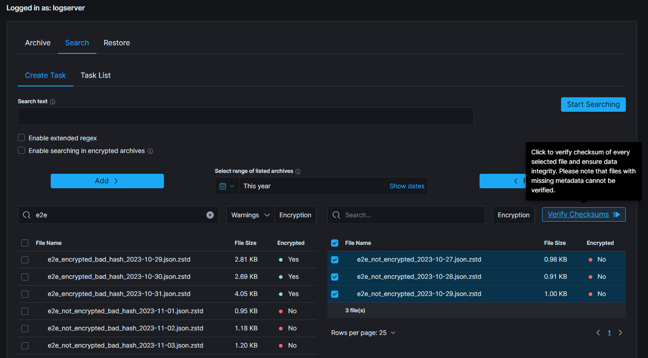
Task: Click the Verify Checksums button
Action: 583,215
